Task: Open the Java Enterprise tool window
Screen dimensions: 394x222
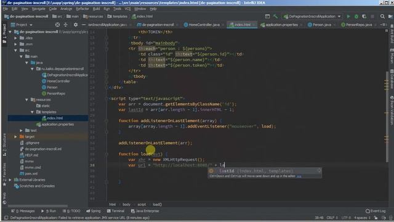Action: coord(145,211)
